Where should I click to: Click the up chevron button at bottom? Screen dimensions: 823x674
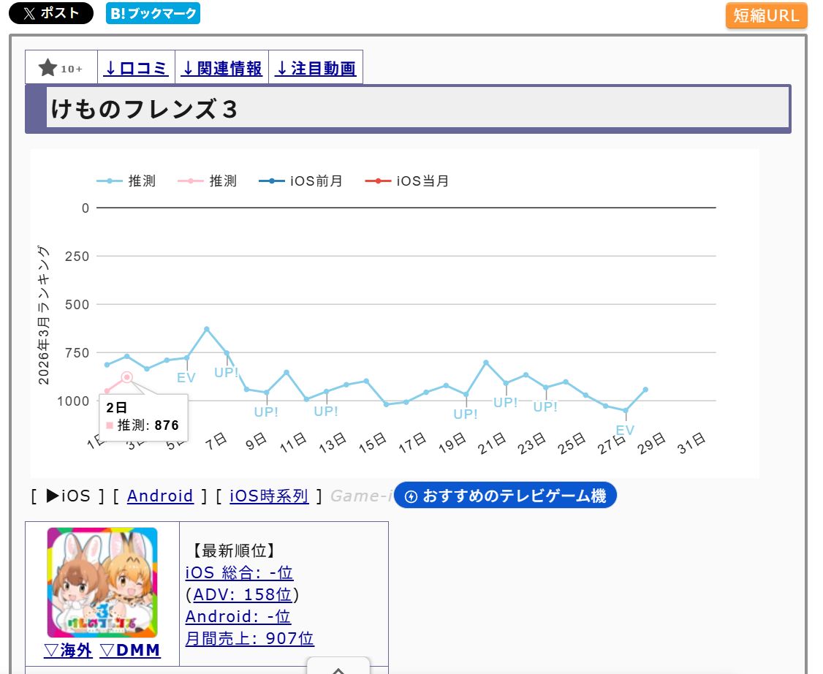click(338, 668)
